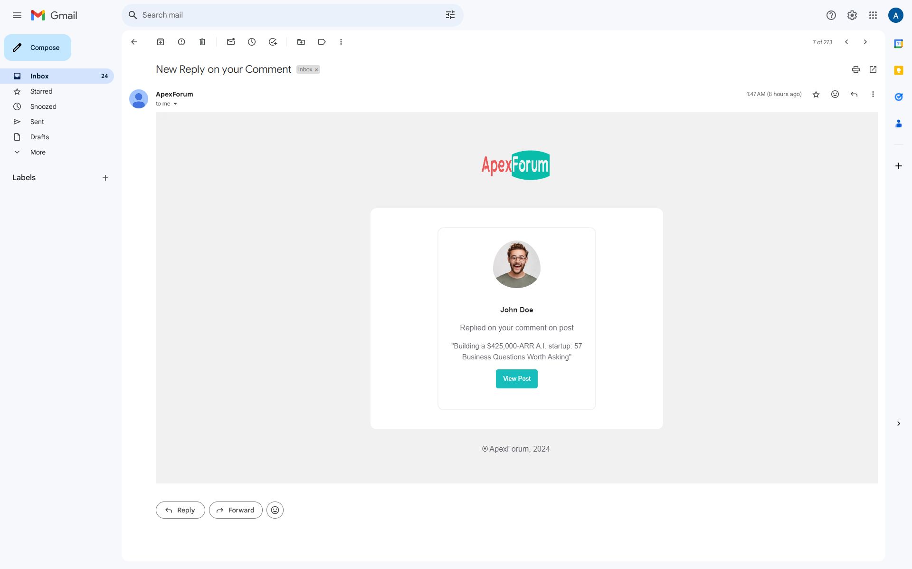Screen dimensions: 912x569
Task: Toggle the main menu hamburger
Action: tap(17, 15)
